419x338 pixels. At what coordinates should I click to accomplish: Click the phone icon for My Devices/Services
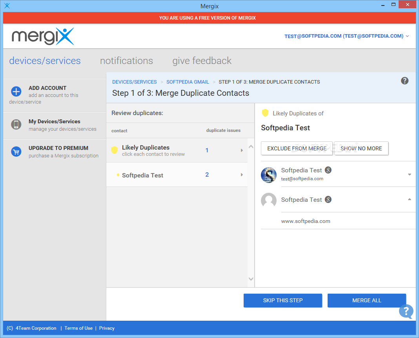pos(16,124)
